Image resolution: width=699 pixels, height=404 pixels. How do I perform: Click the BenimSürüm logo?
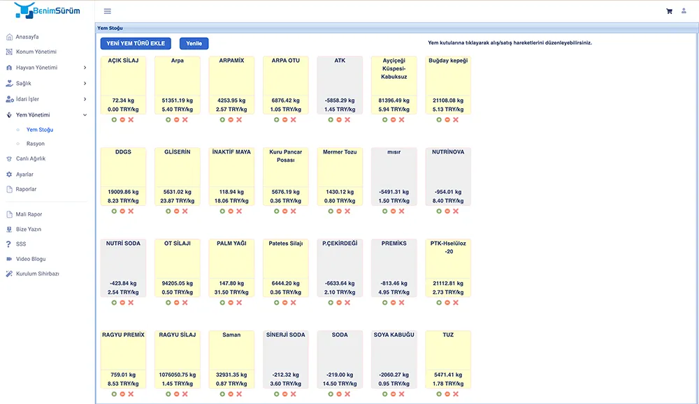click(47, 11)
